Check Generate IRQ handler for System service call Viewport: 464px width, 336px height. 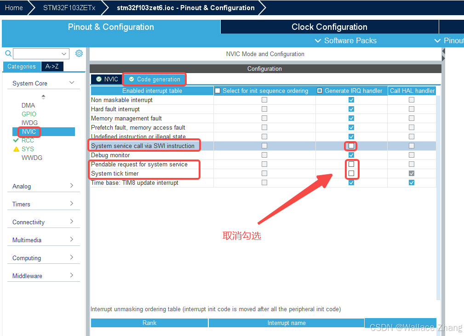(351, 146)
